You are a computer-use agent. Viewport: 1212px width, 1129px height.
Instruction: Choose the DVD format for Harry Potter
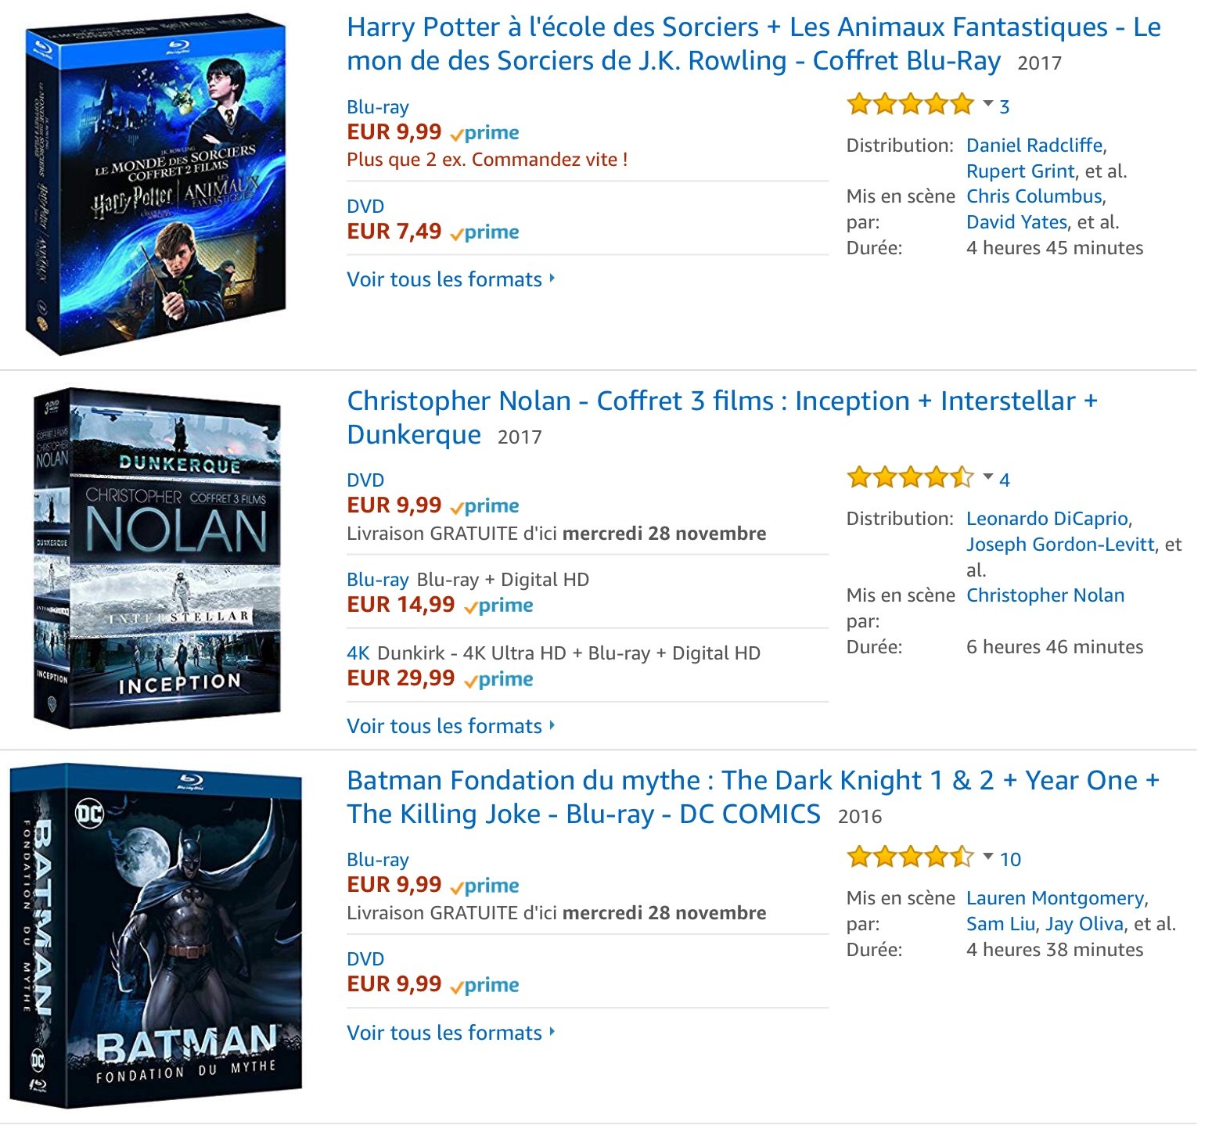[365, 207]
